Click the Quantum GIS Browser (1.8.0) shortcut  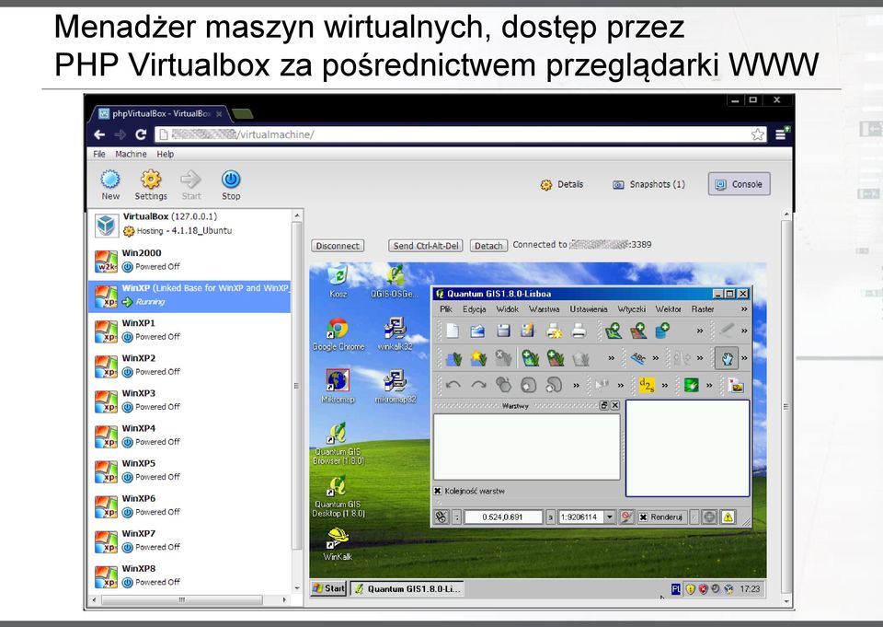tap(338, 445)
